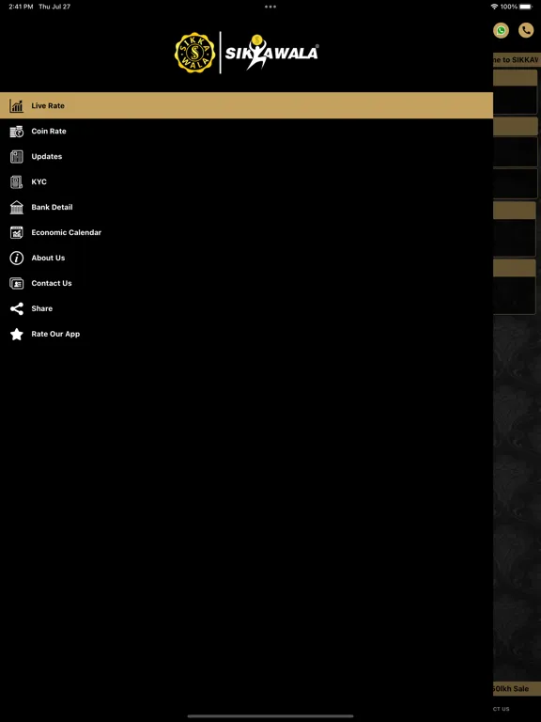Screen dimensions: 541x722
Task: Open Updates menu item
Action: [247, 157]
